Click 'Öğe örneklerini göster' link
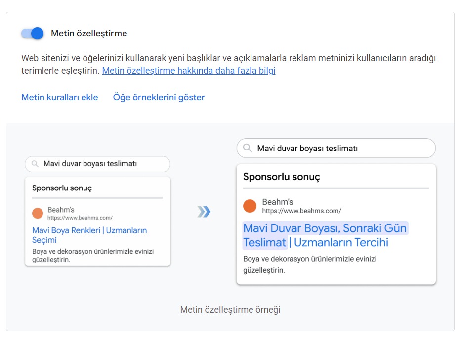This screenshot has width=460, height=338. [x=159, y=97]
